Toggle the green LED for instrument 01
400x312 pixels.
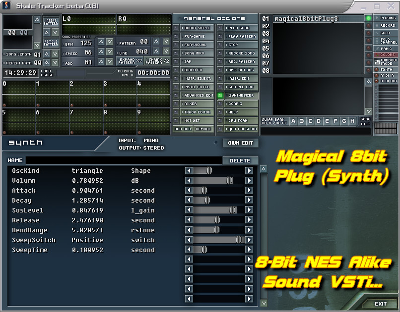click(x=368, y=18)
